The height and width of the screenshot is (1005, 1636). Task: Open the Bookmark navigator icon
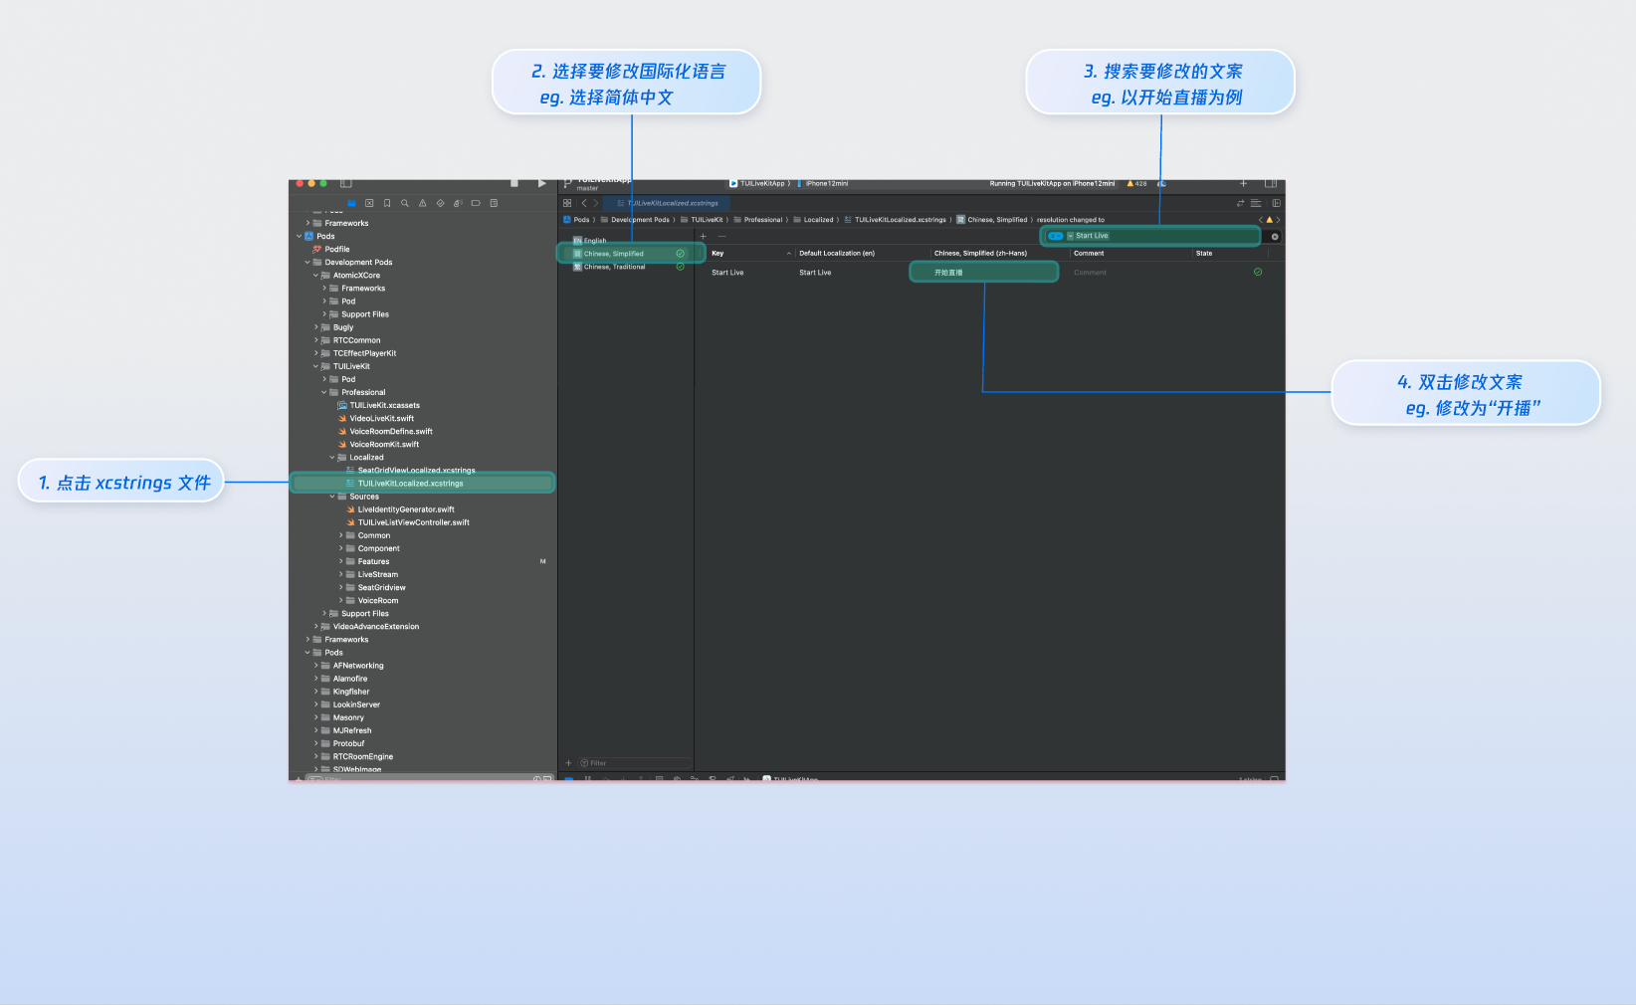[387, 203]
